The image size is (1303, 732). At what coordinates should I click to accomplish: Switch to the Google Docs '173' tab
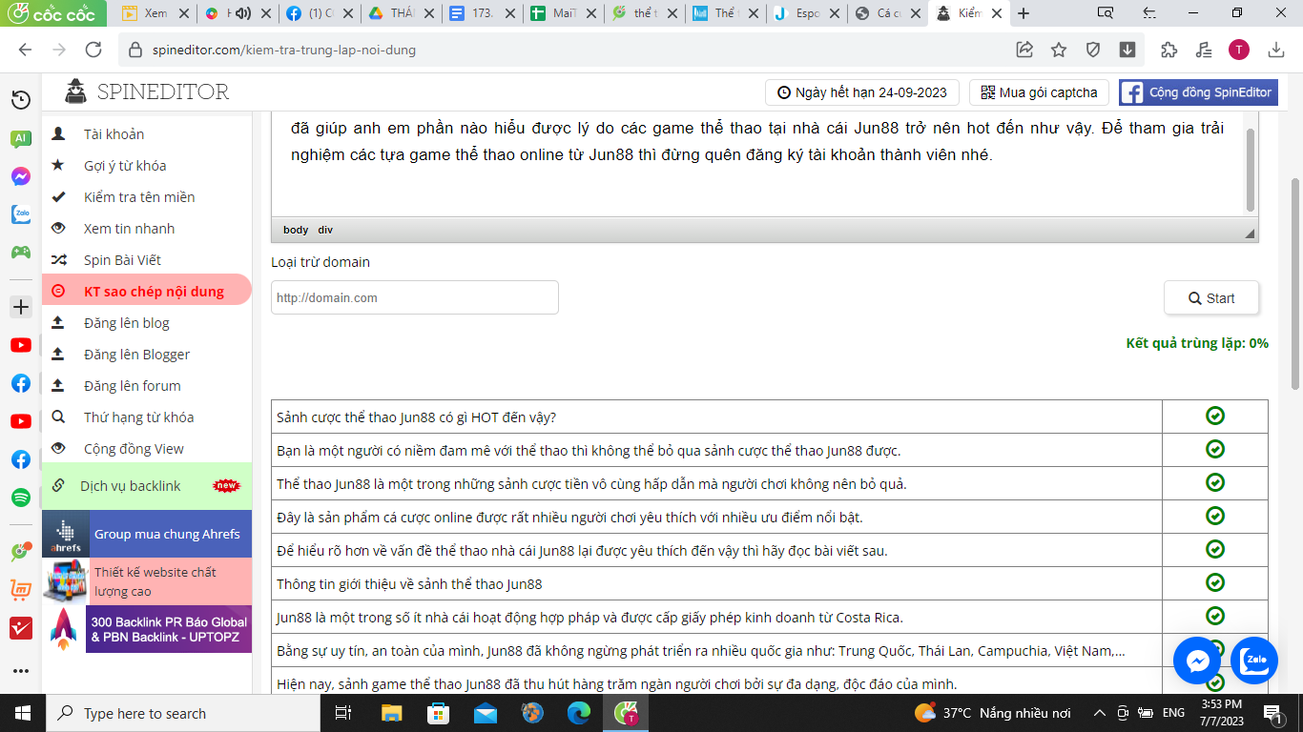pos(483,13)
